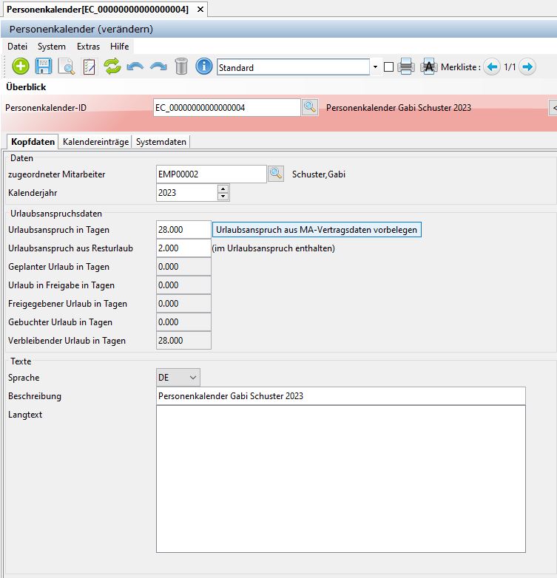Open the blue info icon

(204, 67)
